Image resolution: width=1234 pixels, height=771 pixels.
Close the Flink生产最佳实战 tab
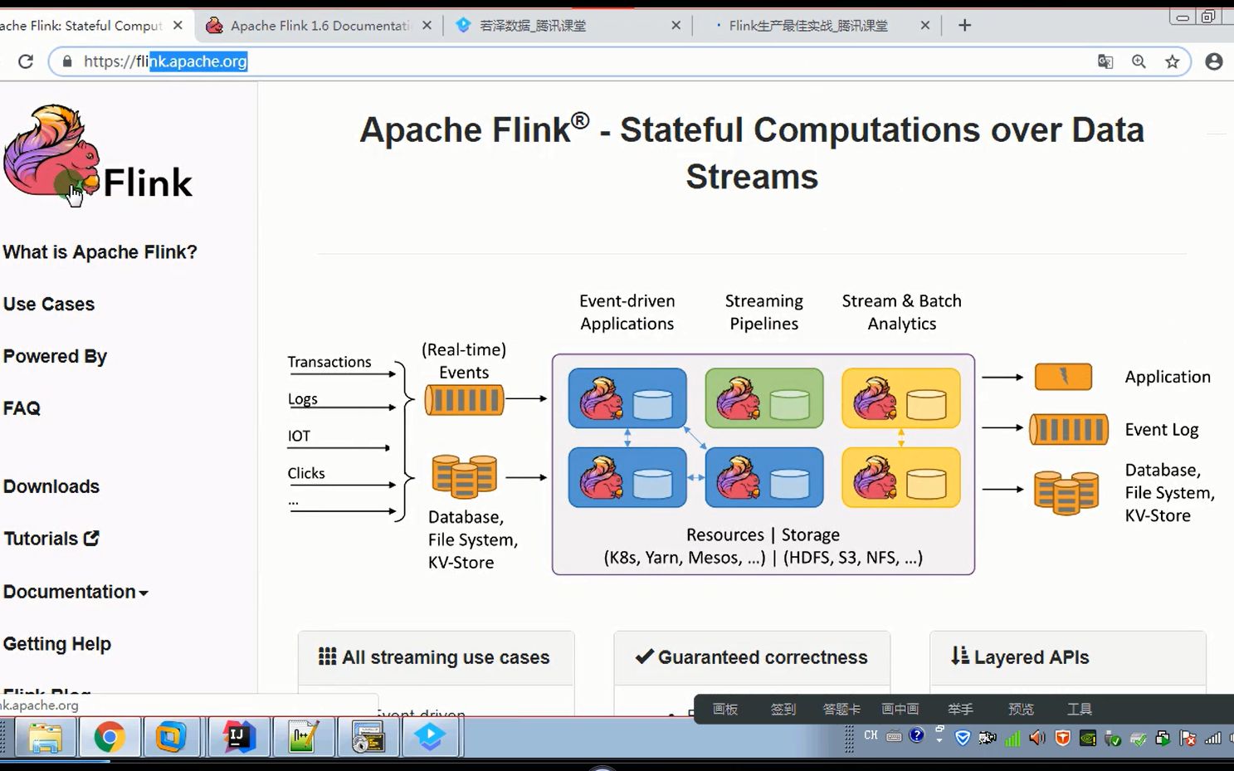924,26
